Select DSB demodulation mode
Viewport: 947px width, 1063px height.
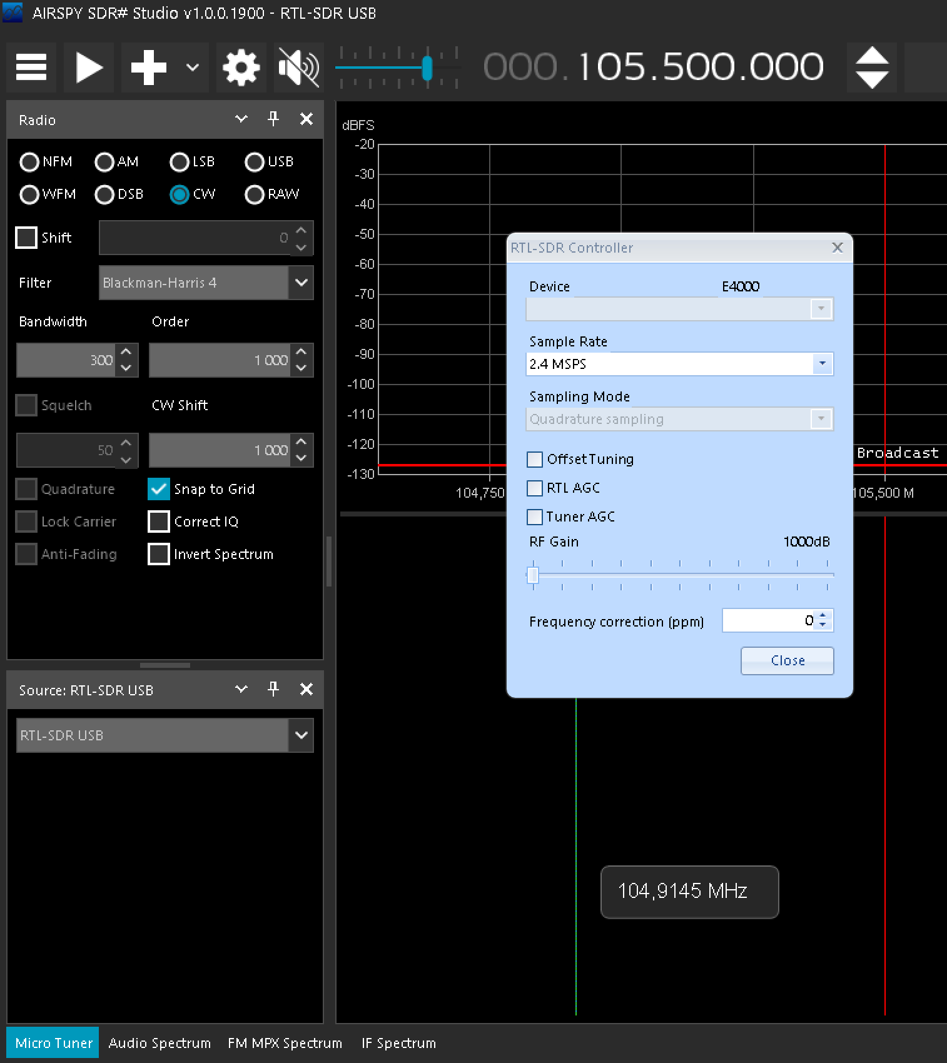point(119,194)
